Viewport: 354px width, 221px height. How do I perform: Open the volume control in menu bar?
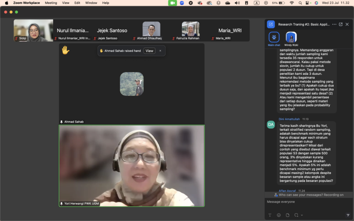(x=237, y=3)
